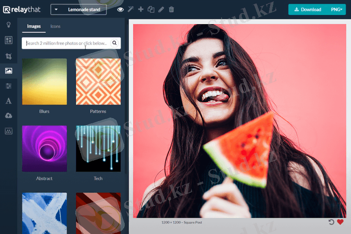Select the images sidebar icon

8,71
